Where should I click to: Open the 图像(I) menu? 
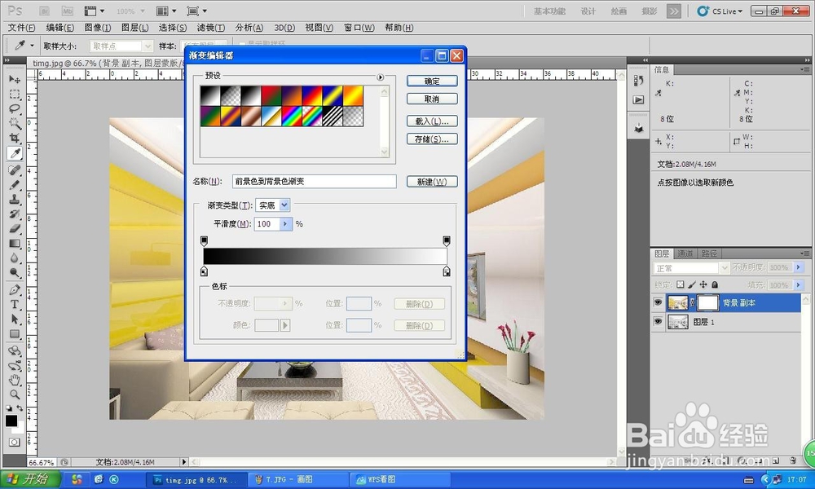(98, 28)
